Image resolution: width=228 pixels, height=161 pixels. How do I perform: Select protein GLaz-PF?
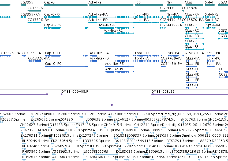[192, 88]
